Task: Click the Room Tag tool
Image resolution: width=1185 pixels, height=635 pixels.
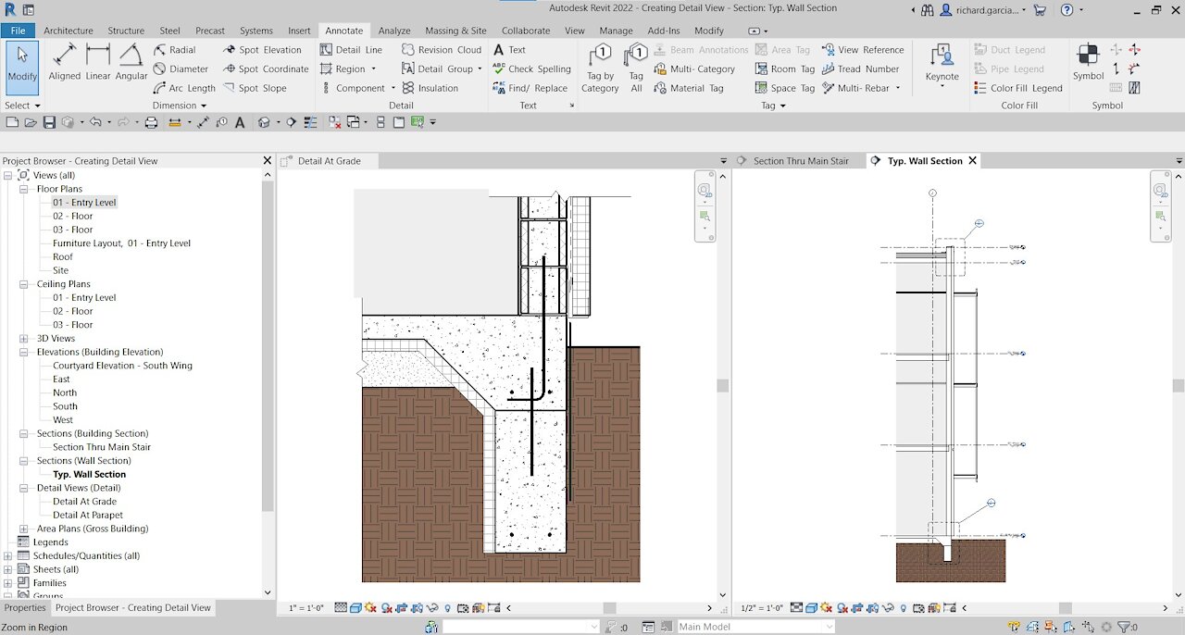Action: pyautogui.click(x=785, y=68)
